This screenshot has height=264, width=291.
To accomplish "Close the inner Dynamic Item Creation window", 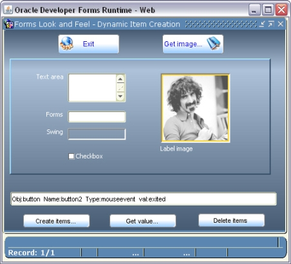I will pos(281,24).
